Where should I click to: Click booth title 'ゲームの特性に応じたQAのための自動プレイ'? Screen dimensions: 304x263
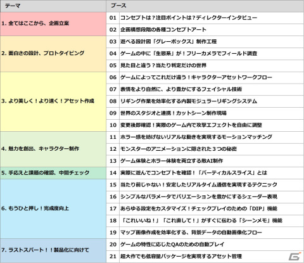[172, 245]
